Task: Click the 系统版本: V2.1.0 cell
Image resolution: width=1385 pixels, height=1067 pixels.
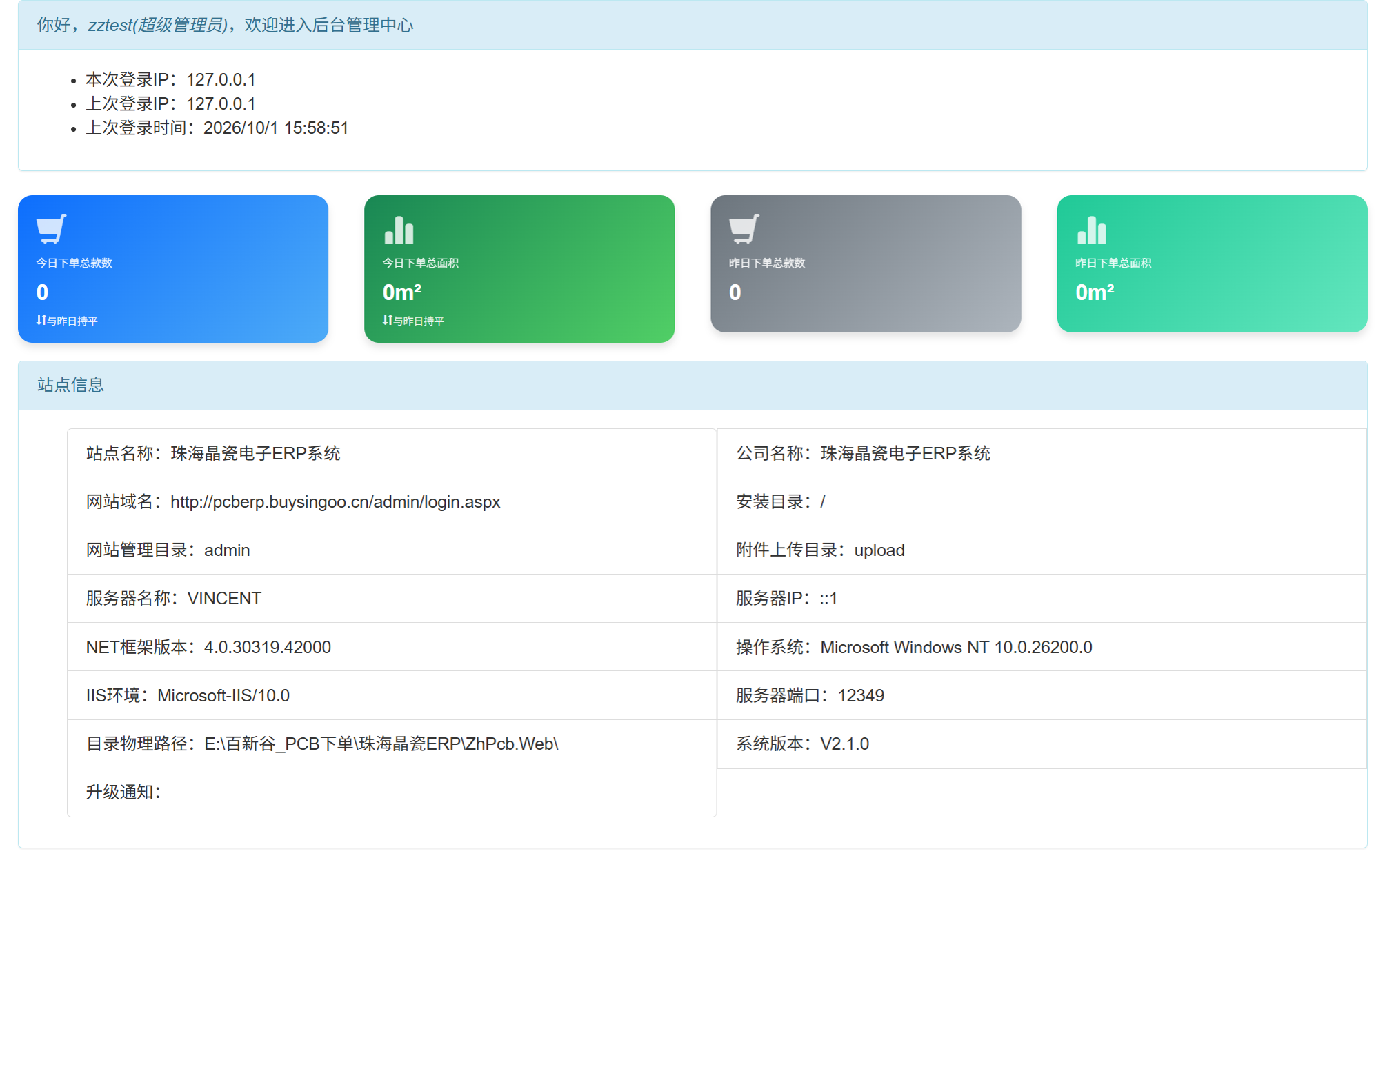Action: (1042, 744)
